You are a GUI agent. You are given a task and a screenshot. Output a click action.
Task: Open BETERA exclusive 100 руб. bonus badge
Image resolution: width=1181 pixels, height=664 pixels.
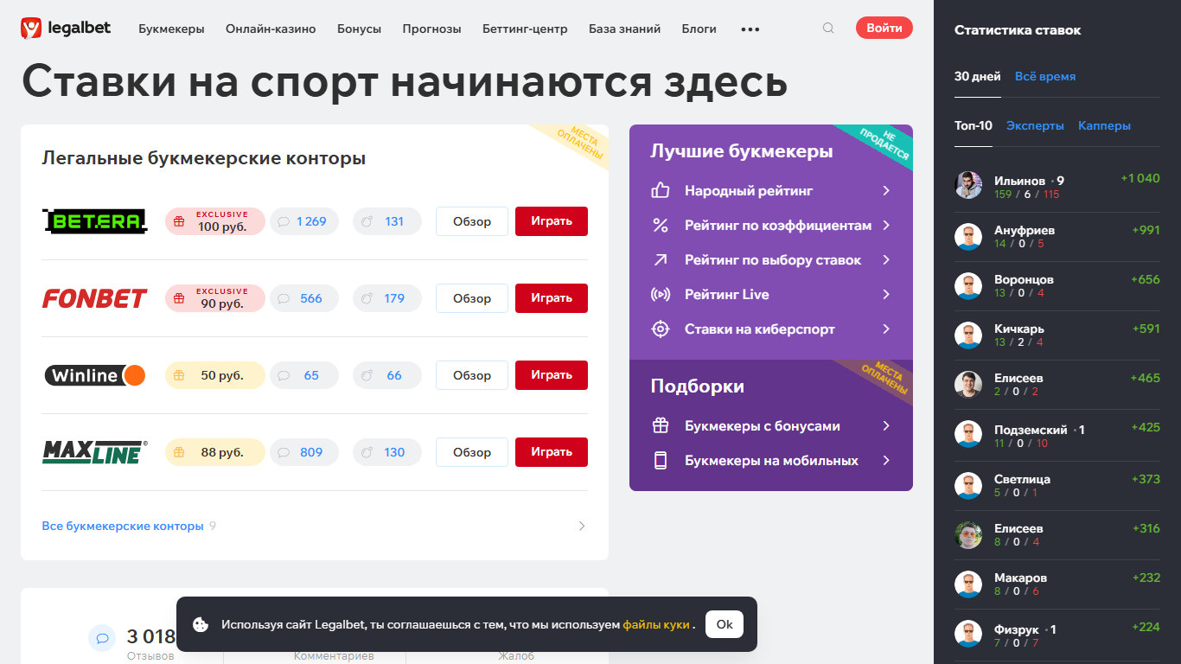215,221
